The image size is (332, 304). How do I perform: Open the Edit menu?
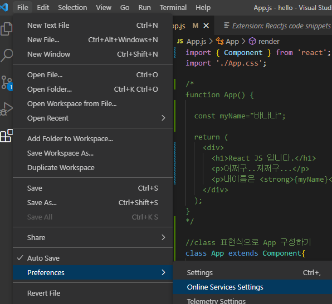click(x=43, y=8)
